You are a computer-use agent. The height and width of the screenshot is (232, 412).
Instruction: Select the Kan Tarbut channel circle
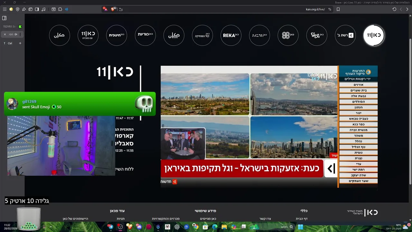tap(259, 35)
